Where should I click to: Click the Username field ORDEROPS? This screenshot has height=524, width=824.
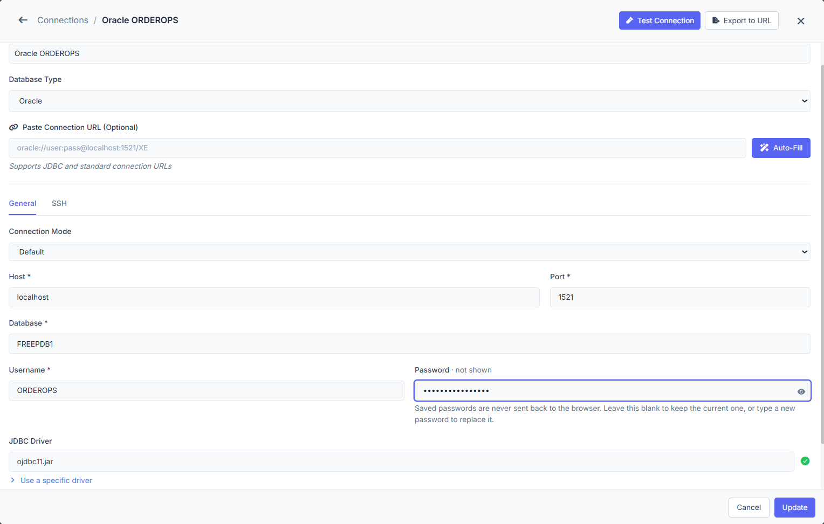coord(207,390)
